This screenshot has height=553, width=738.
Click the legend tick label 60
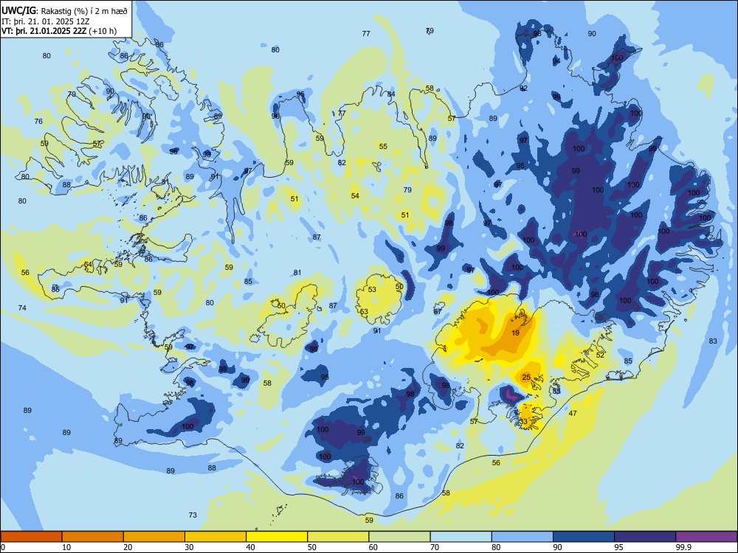373,547
